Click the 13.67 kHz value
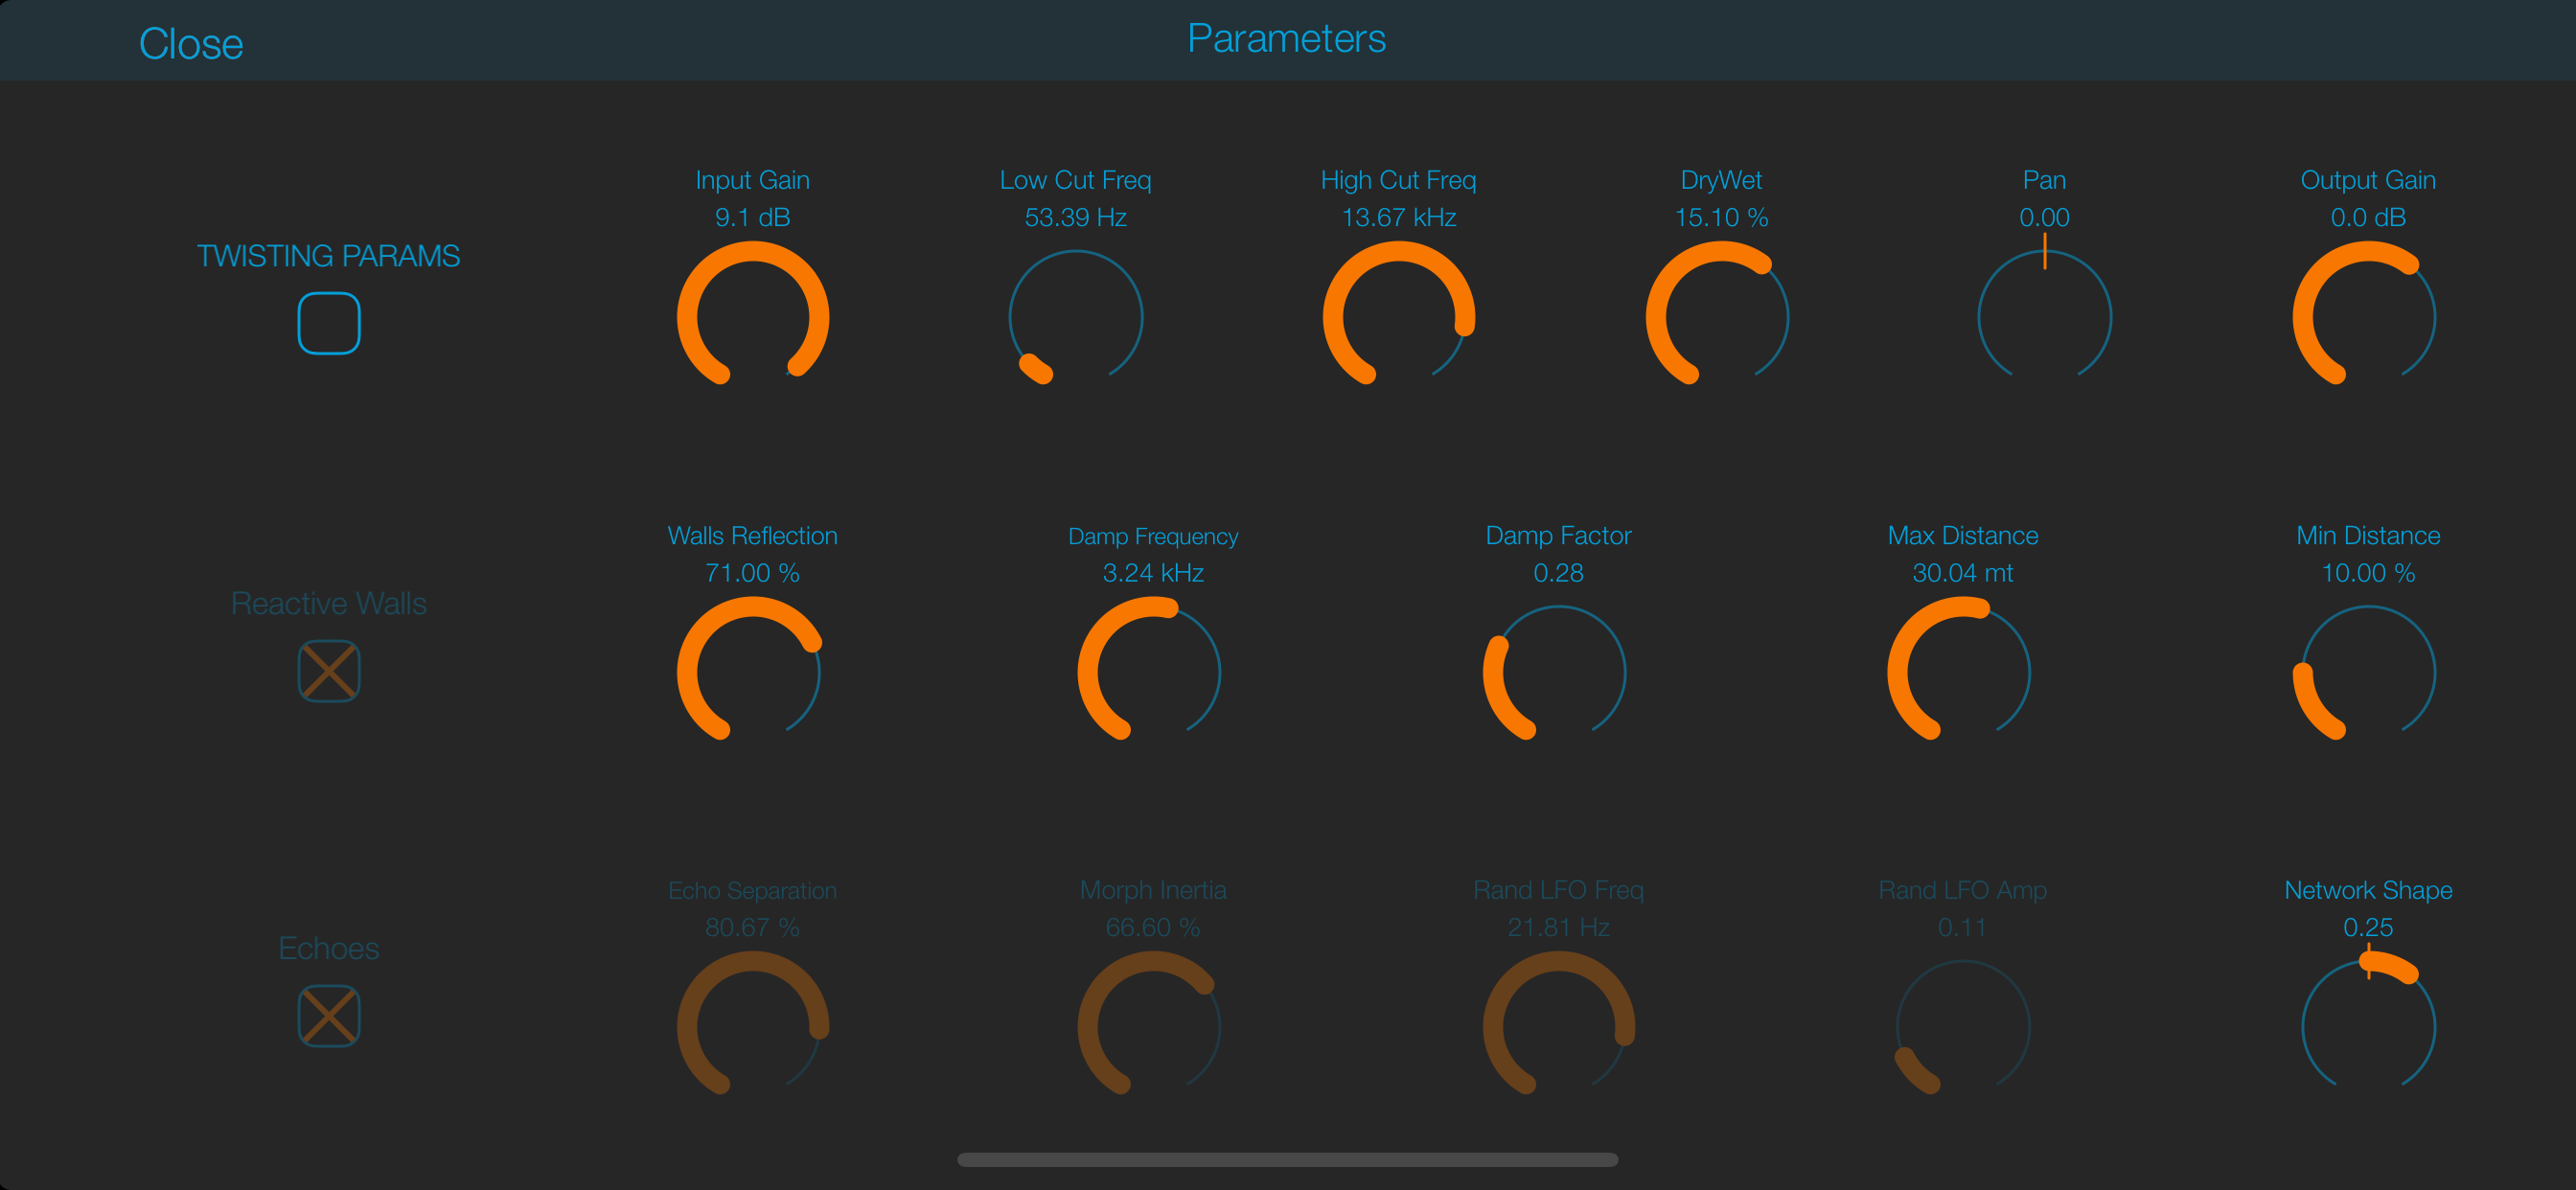Screen dimensions: 2576x1190 click(x=1399, y=217)
